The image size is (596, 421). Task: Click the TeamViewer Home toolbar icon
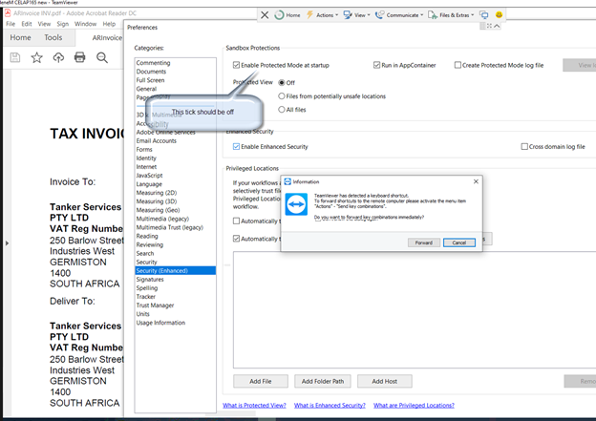[x=287, y=15]
